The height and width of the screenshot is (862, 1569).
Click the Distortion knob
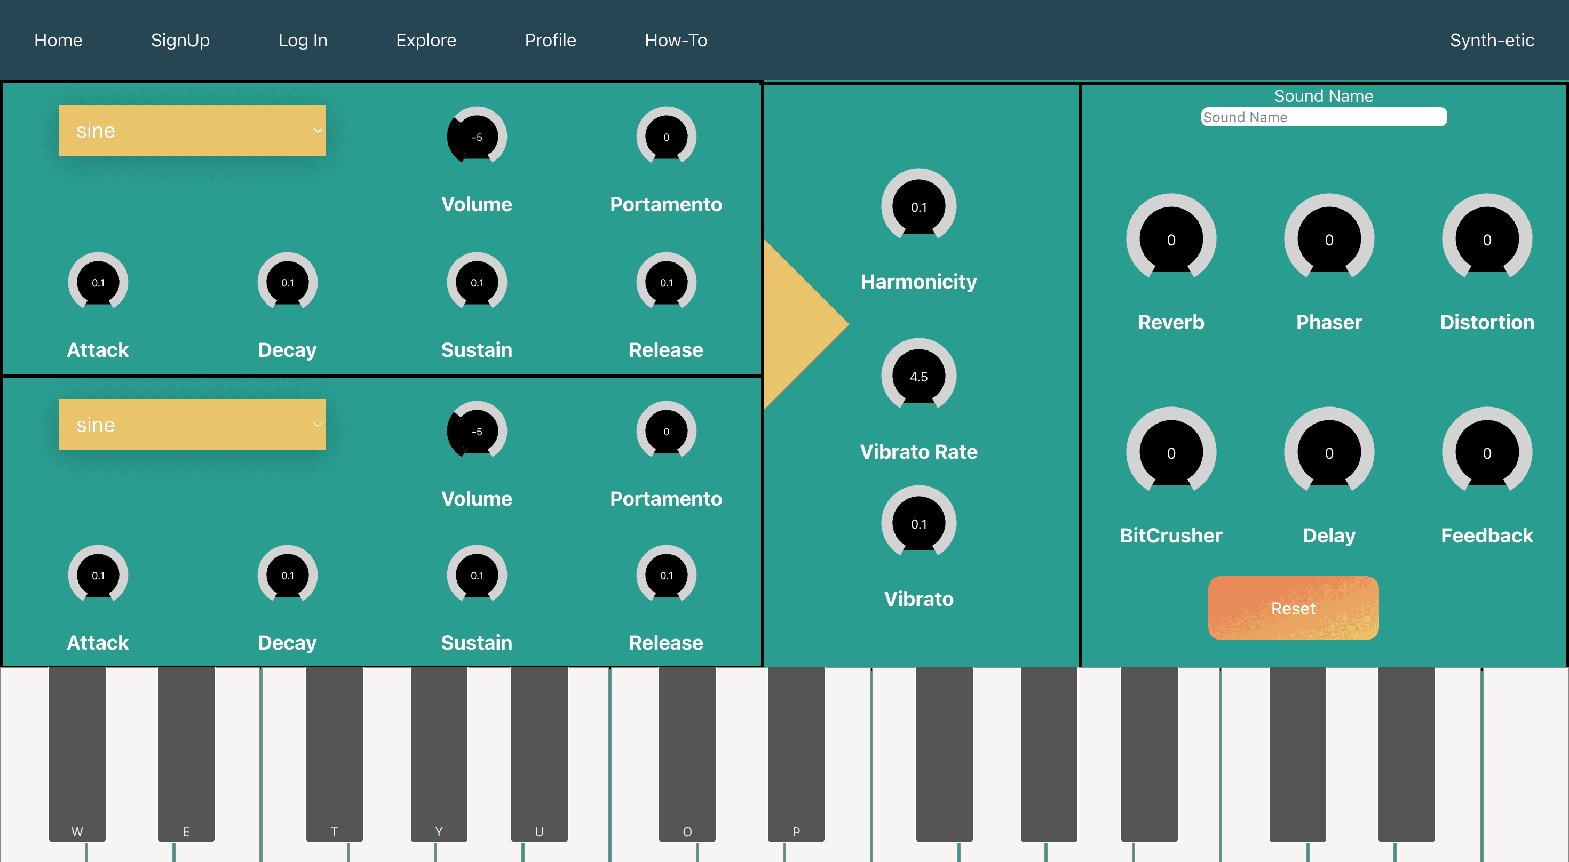[x=1486, y=240]
